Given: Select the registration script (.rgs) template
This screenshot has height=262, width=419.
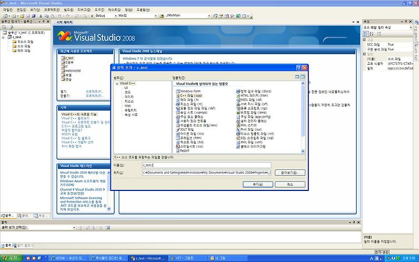Looking at the screenshot, I should tap(252, 108).
